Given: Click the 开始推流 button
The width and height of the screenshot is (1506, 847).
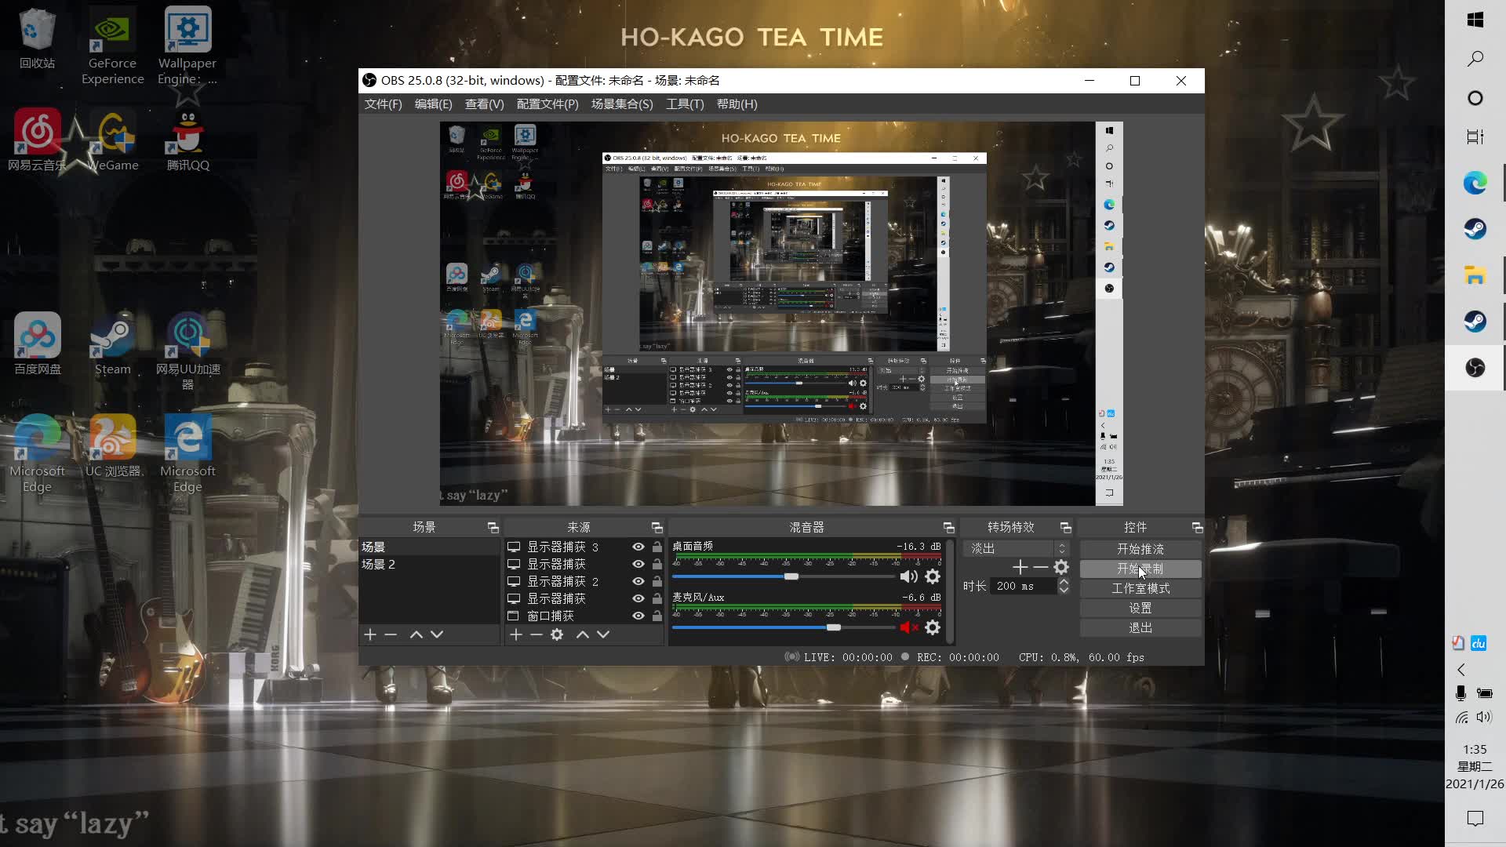Looking at the screenshot, I should (x=1140, y=549).
